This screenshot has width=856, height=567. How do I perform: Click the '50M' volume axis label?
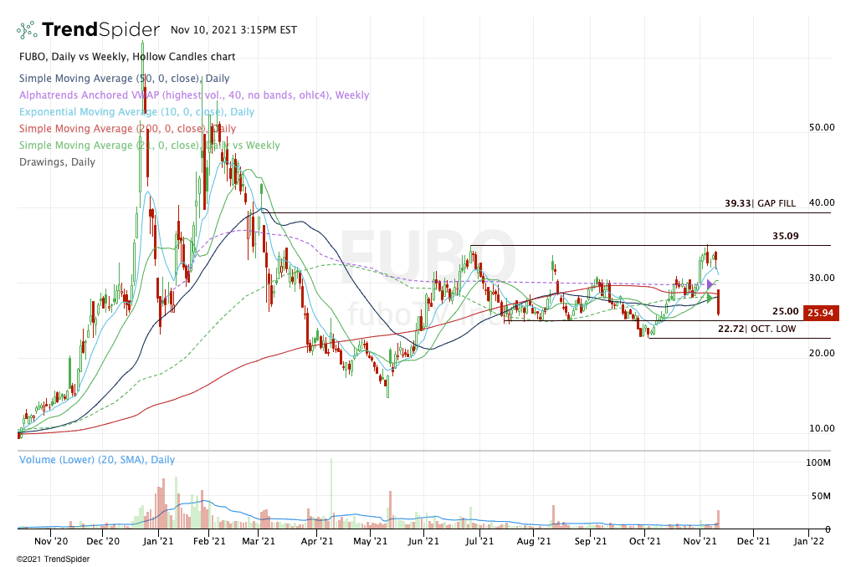point(821,497)
